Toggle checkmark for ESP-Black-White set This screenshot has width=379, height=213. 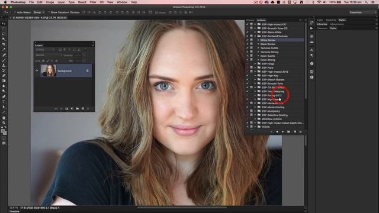point(248,32)
